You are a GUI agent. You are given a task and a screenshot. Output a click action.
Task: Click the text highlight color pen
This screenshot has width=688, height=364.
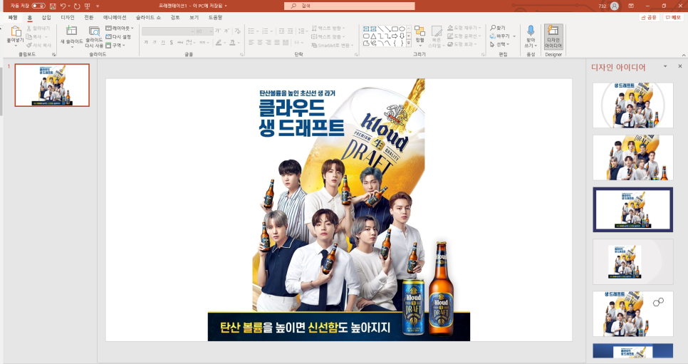pyautogui.click(x=219, y=43)
